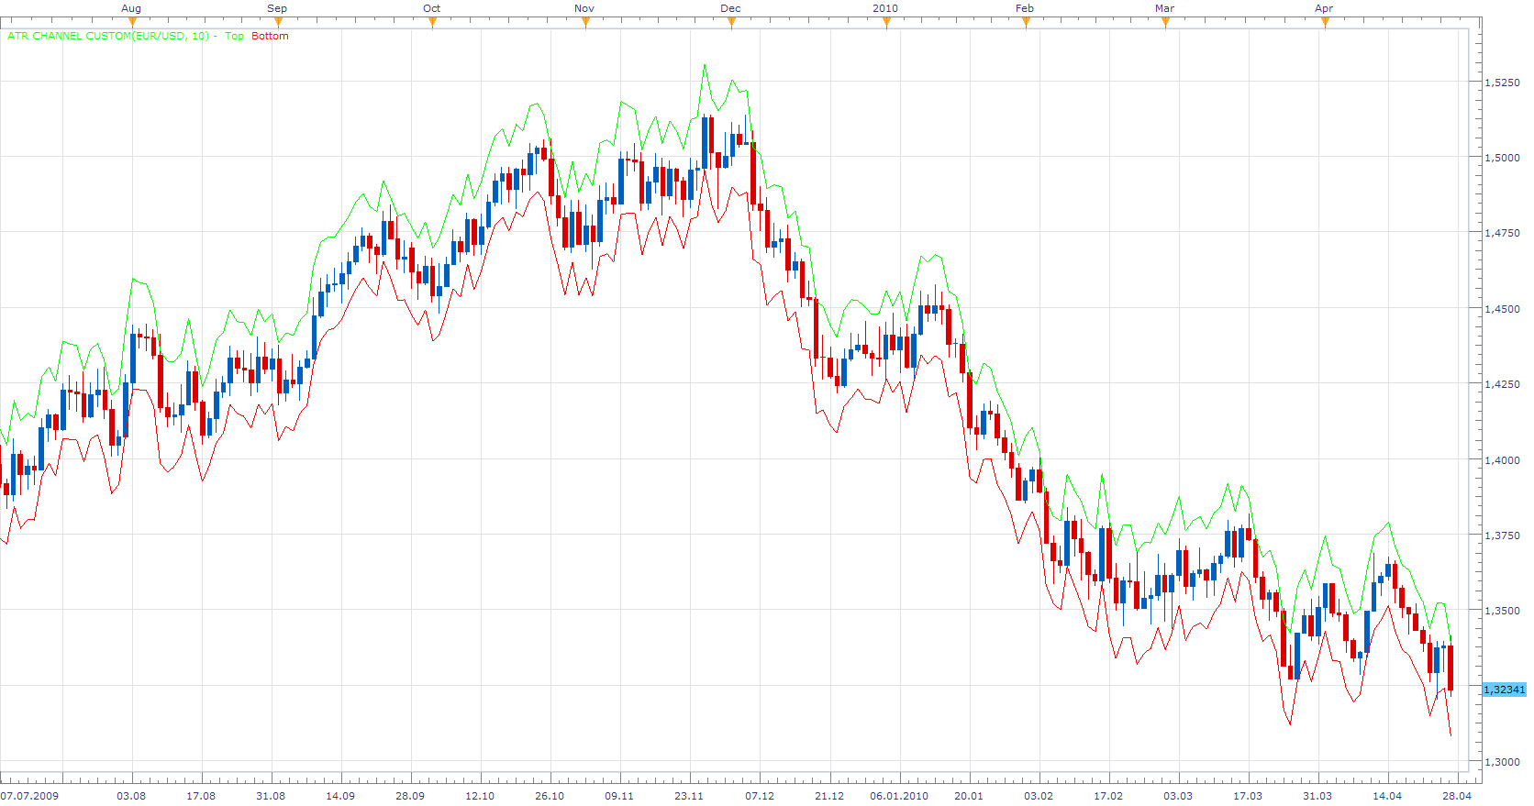
Task: Click the 1,3500 price axis label
Action: (x=1502, y=611)
